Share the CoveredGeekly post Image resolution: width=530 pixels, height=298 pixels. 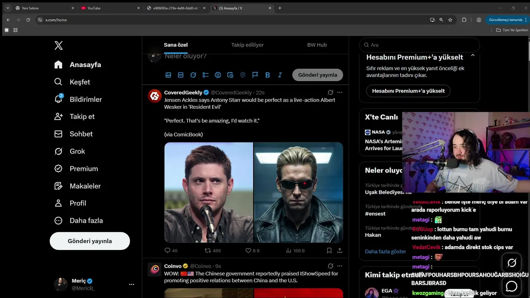[x=340, y=250]
